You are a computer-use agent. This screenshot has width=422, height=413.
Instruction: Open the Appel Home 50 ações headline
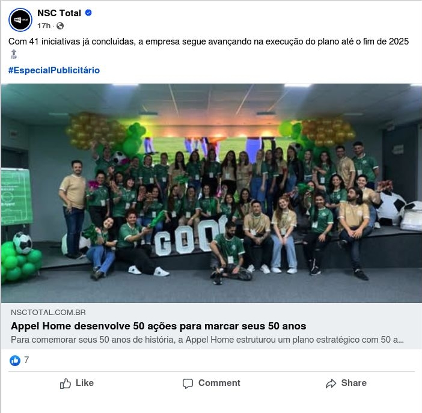point(159,326)
